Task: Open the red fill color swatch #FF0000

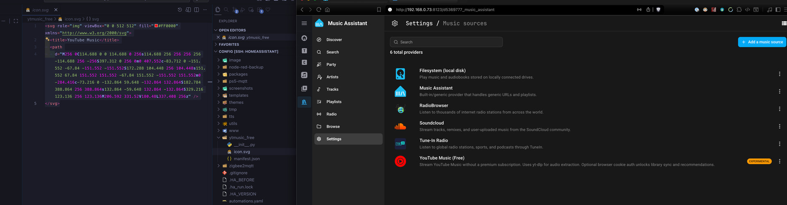Action: pos(156,26)
